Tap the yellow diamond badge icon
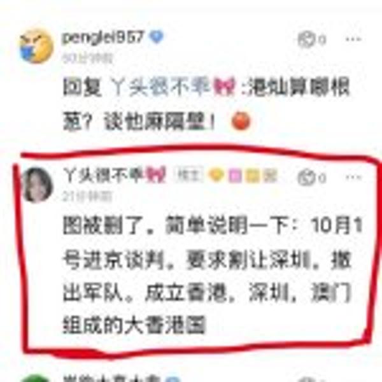Screen dimensions: 382x382 (x=216, y=176)
